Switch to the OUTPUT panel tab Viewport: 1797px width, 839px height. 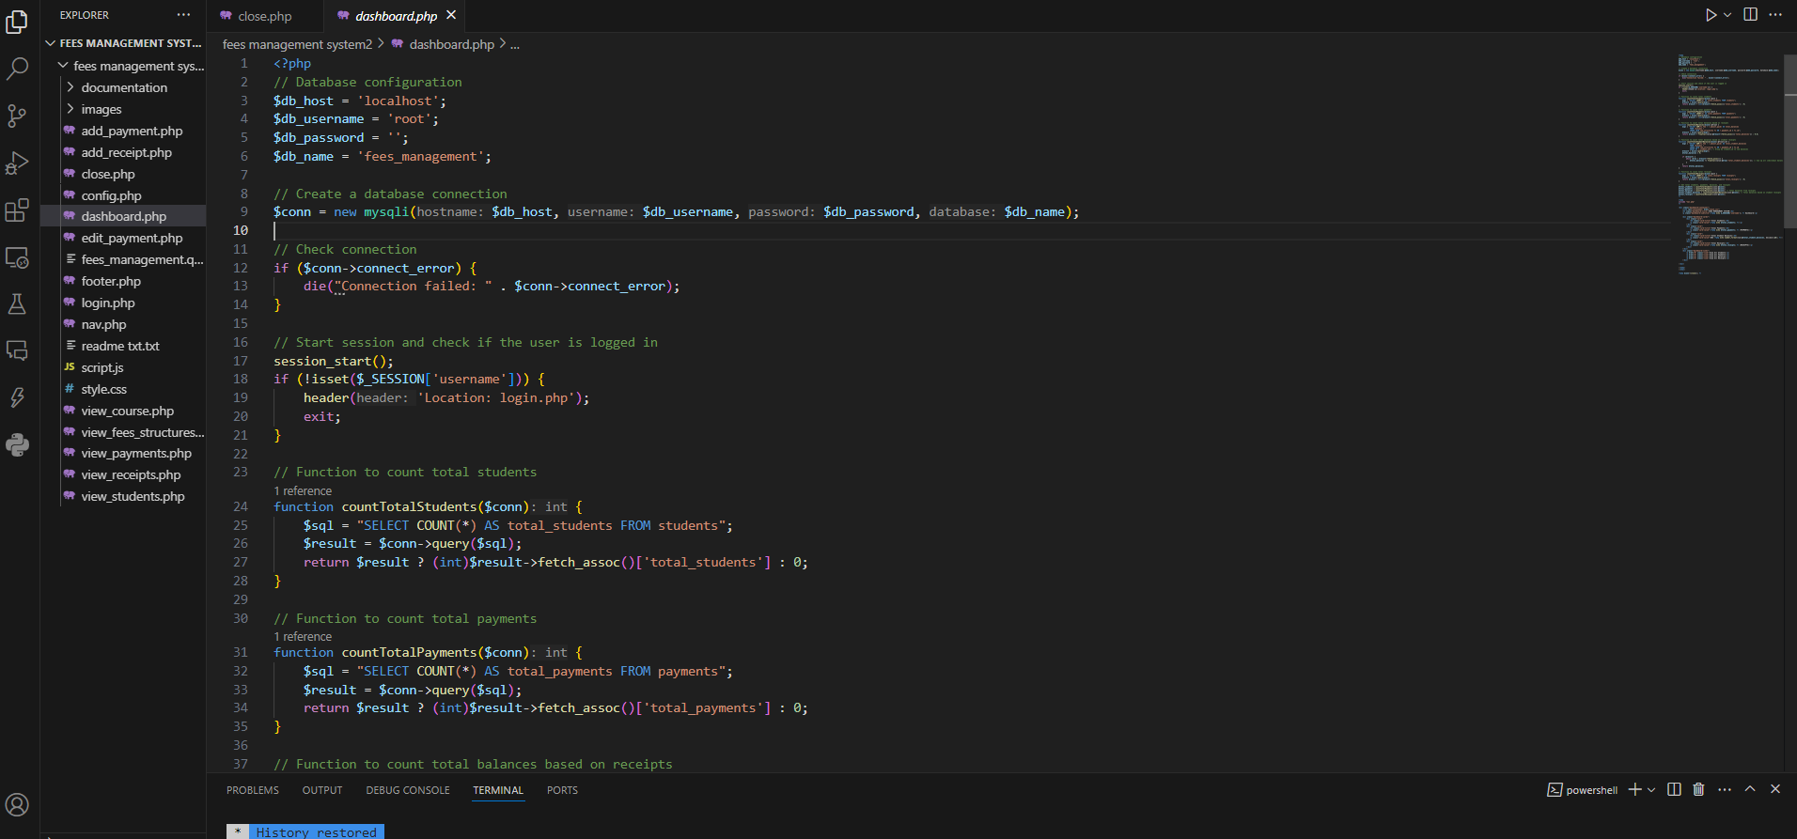tap(322, 790)
